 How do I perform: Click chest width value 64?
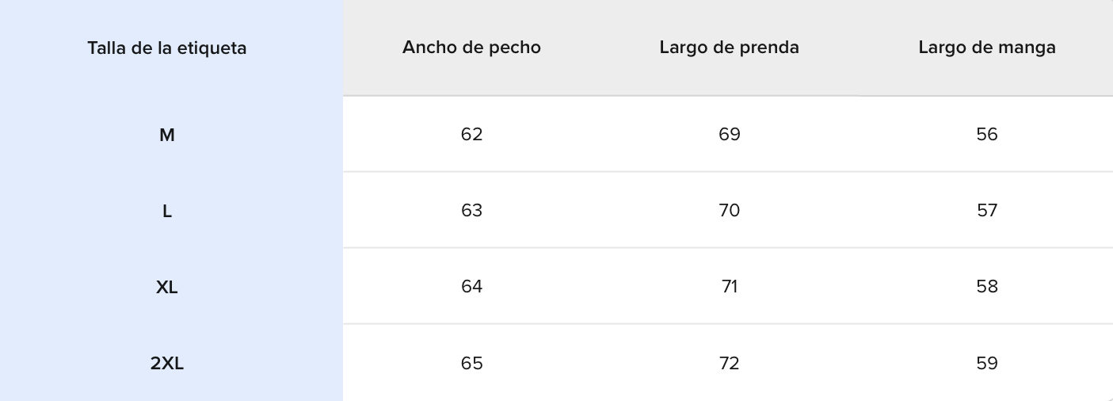click(x=471, y=287)
